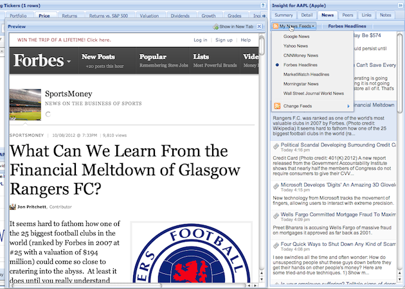The width and height of the screenshot is (405, 289).
Task: Select the Price tab
Action: [44, 16]
